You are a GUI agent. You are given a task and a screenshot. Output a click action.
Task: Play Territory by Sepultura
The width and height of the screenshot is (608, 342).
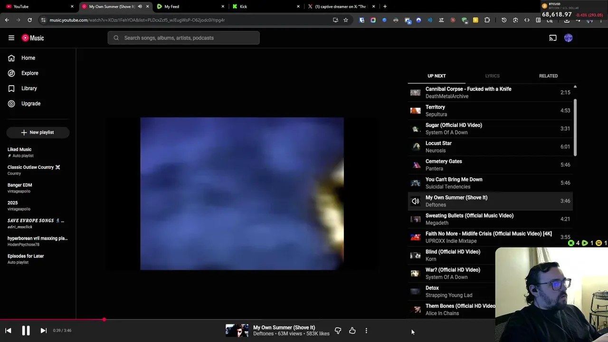click(x=490, y=111)
